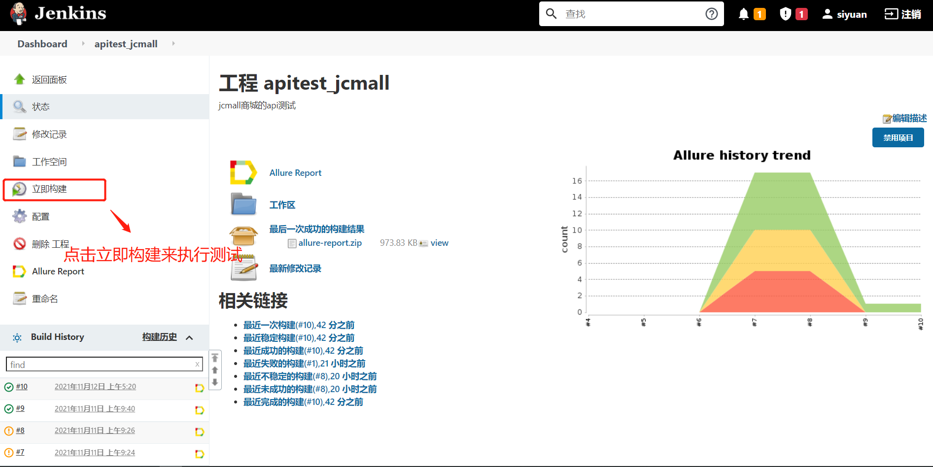933x467 pixels.
Task: Open 工作空间 in sidebar
Action: click(x=49, y=162)
